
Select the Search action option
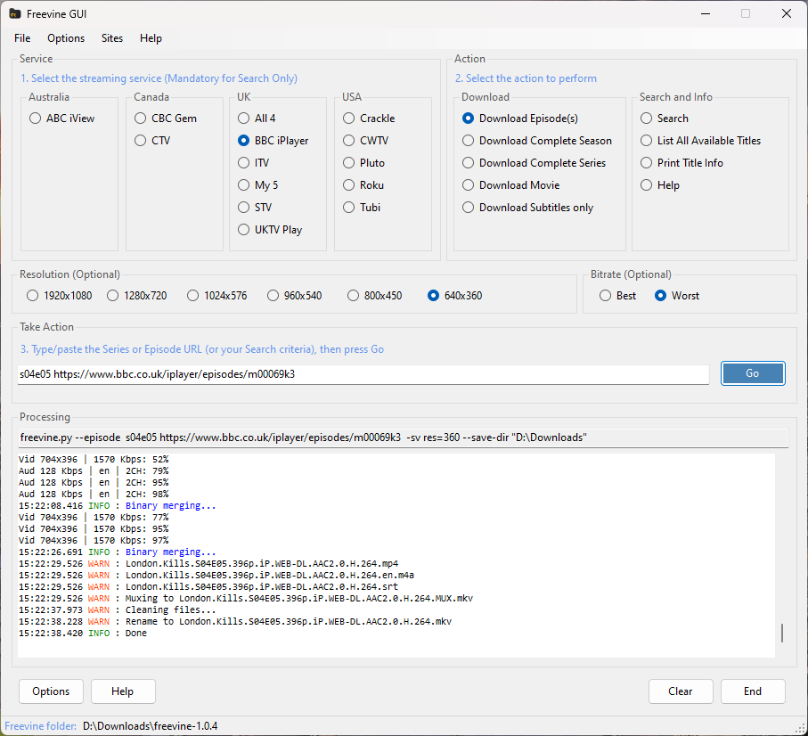(647, 119)
